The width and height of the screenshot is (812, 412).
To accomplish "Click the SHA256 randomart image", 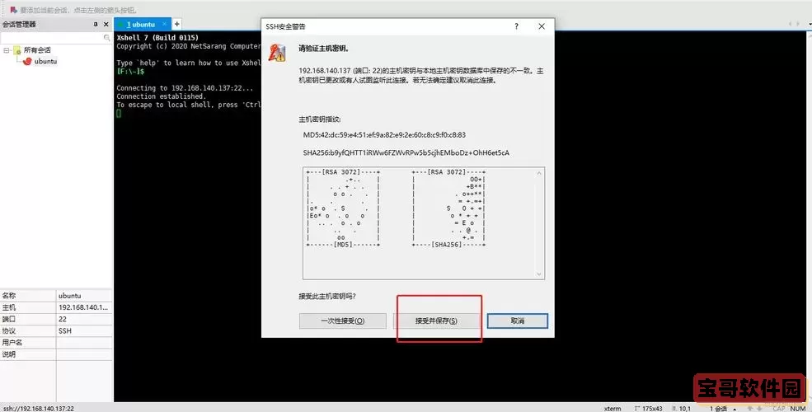I will pyautogui.click(x=448, y=208).
